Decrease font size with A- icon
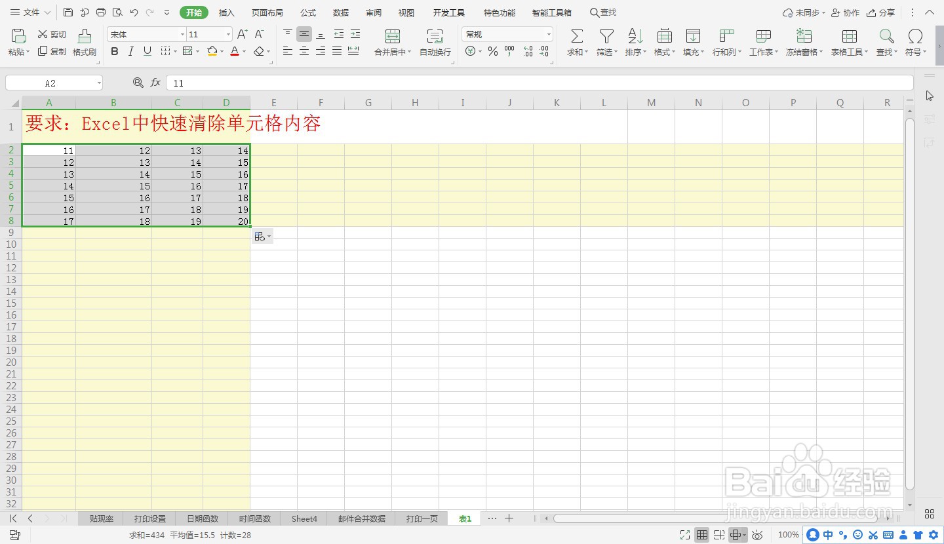This screenshot has width=944, height=544. 259,34
